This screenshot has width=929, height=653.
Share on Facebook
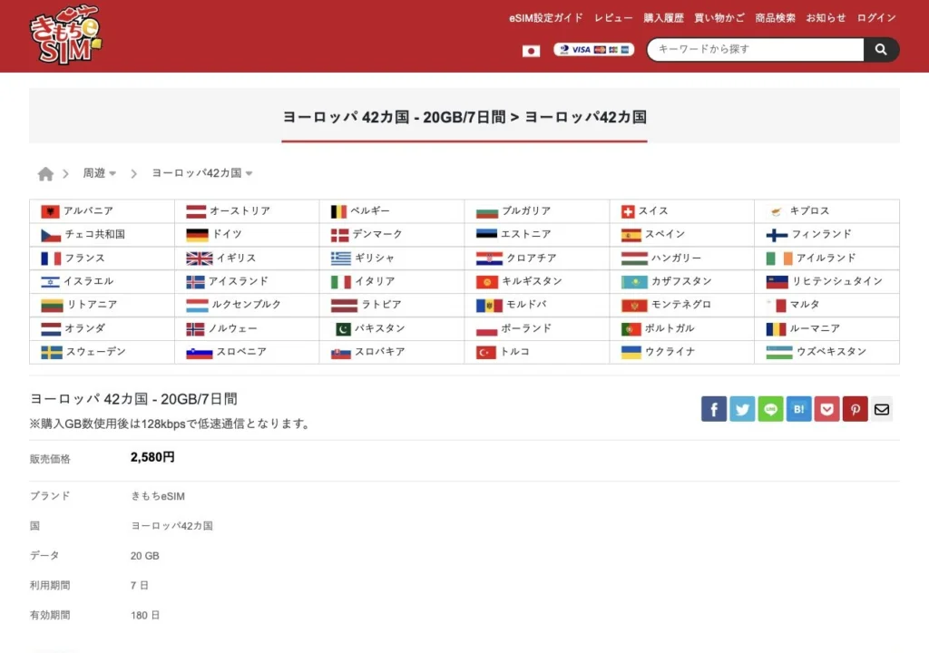[714, 409]
